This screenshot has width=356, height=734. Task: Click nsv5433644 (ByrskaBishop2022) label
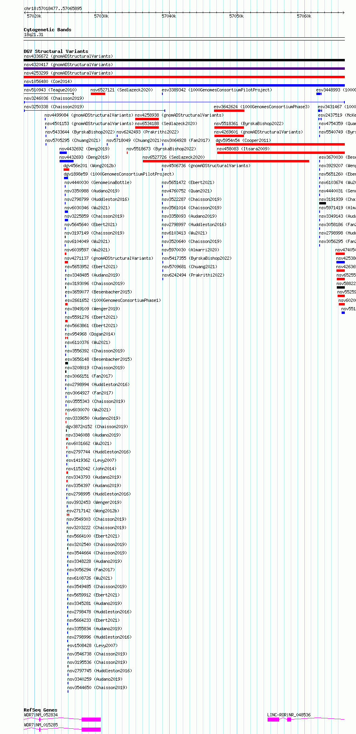coord(80,132)
